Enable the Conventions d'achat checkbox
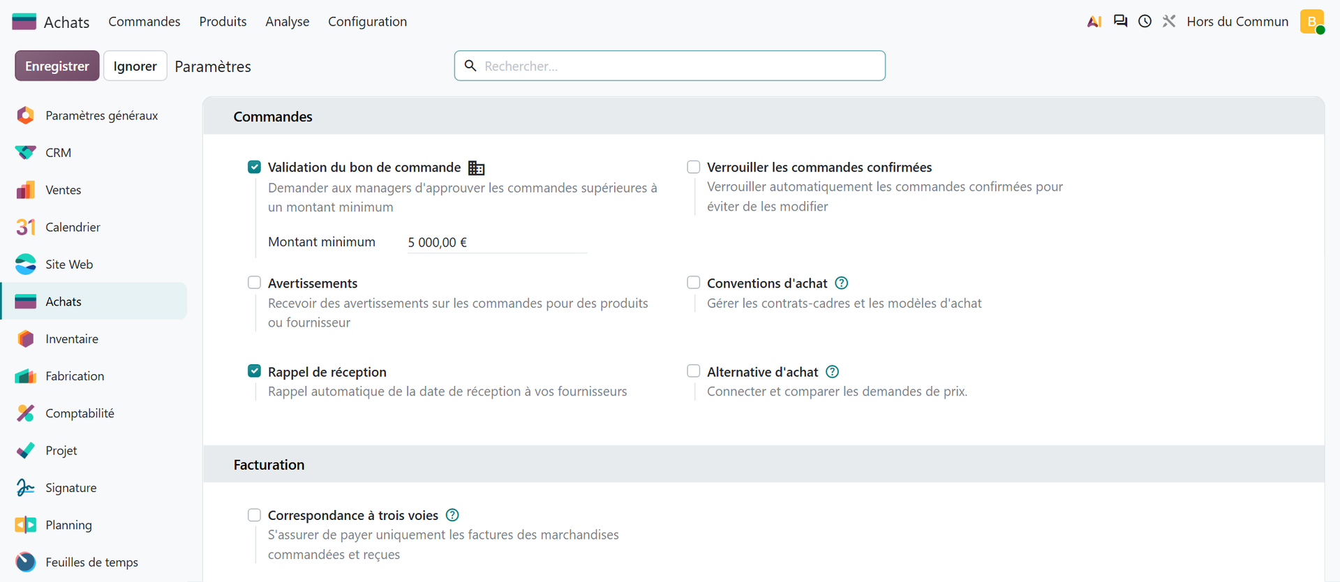This screenshot has height=582, width=1340. [693, 283]
